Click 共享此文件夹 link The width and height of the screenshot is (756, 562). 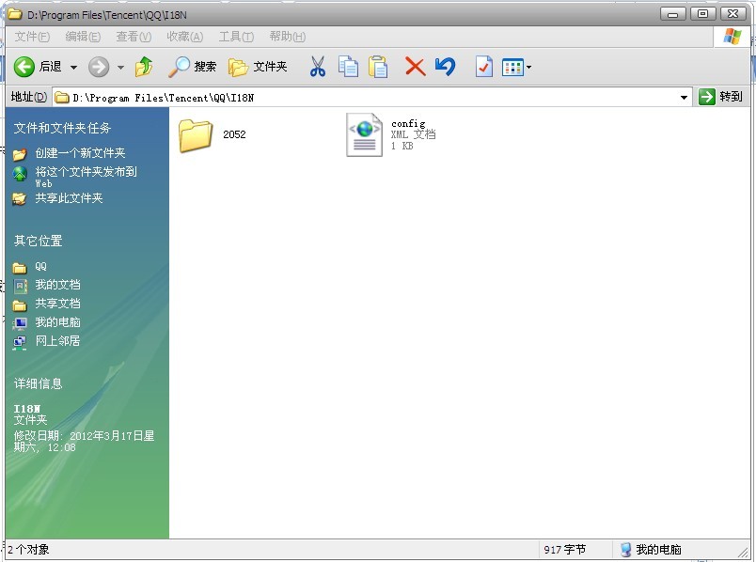pyautogui.click(x=69, y=198)
